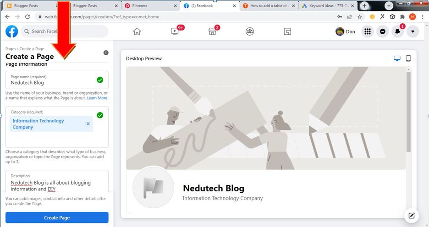Close the Keyword ideas tab
Screen dimensions: 429x227
pyautogui.click(x=352, y=6)
